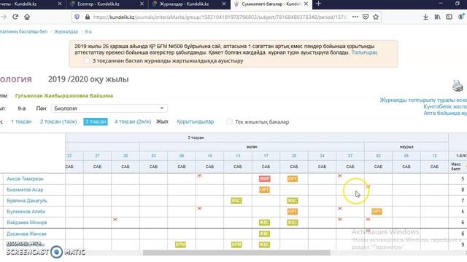The height and width of the screenshot is (262, 467).
Task: Enable the Тек жиынтық бағалар checkbox
Action: coord(229,122)
